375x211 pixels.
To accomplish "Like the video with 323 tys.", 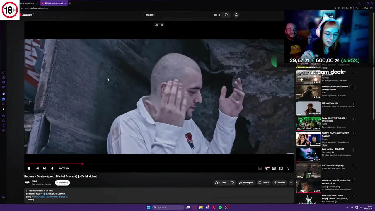I will click(x=221, y=183).
